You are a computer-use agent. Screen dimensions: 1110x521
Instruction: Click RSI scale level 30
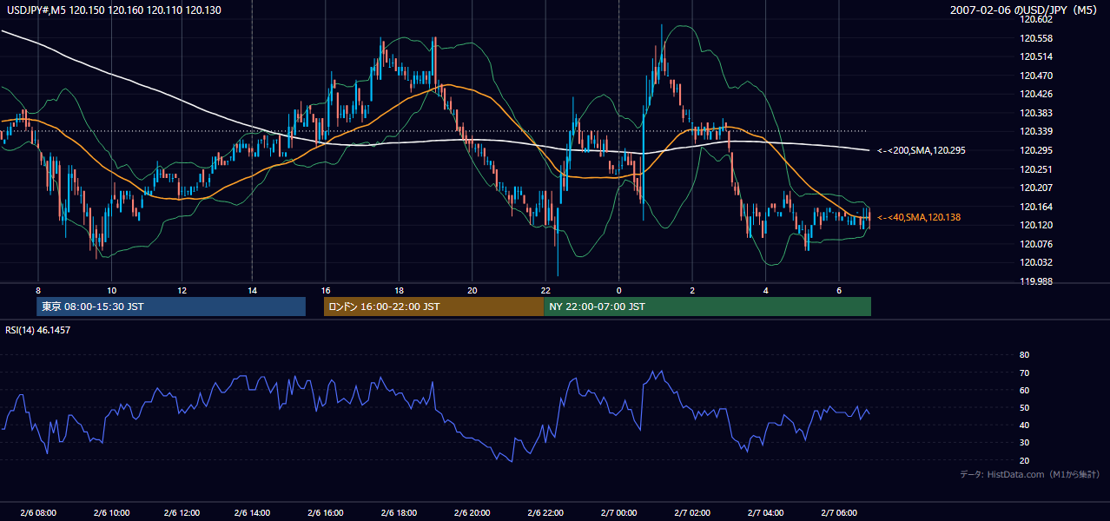[1025, 443]
